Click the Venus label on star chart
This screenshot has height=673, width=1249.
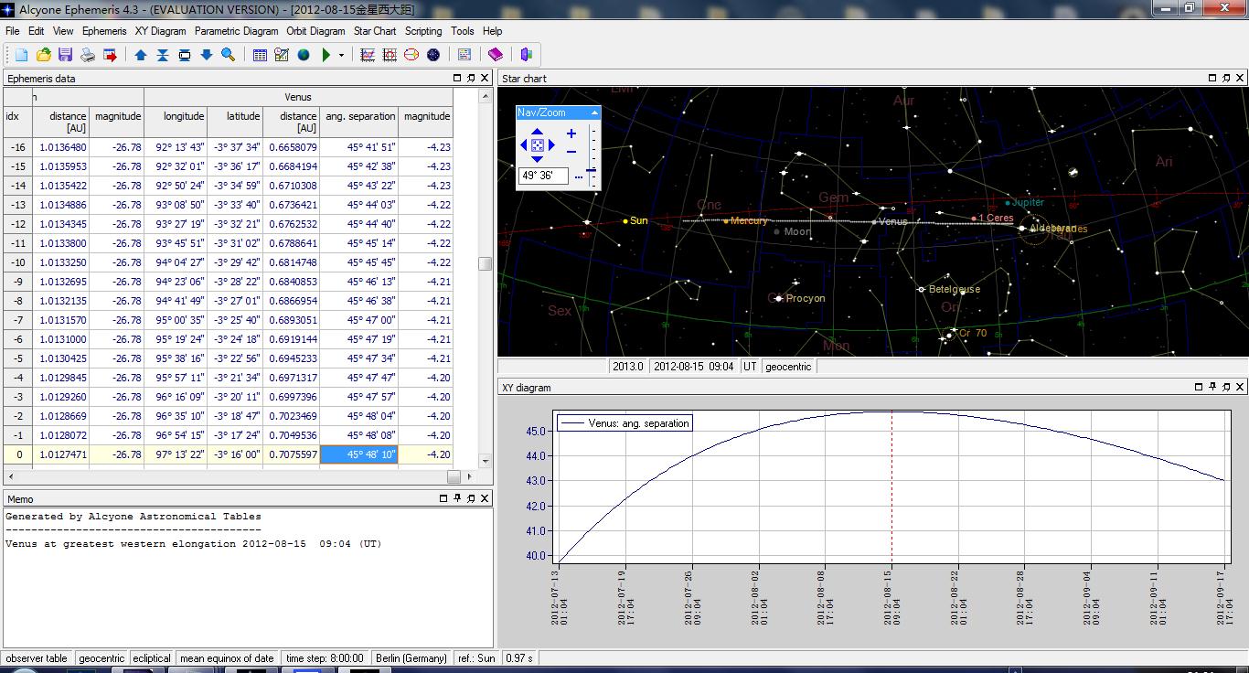(x=892, y=221)
